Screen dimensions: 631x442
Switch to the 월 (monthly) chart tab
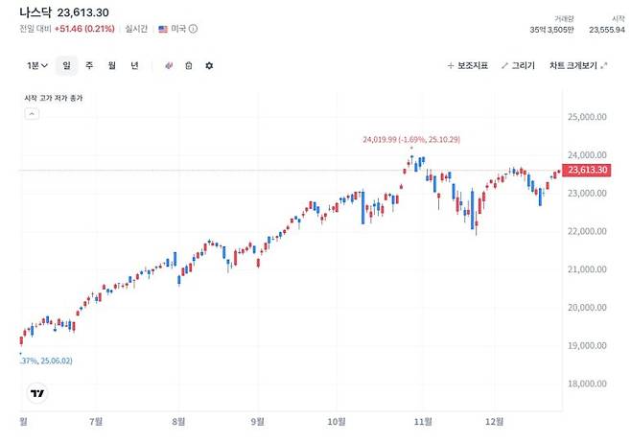click(112, 65)
